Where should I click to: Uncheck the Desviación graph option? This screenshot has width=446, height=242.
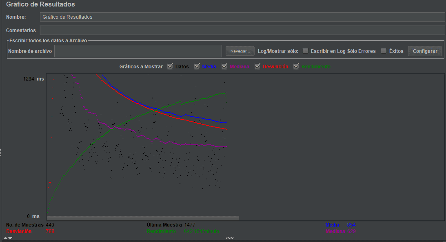[257, 66]
